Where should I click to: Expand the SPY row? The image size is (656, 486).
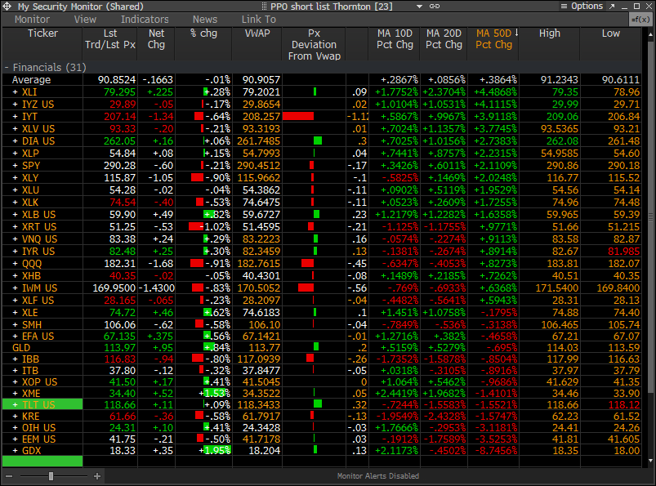(15, 166)
